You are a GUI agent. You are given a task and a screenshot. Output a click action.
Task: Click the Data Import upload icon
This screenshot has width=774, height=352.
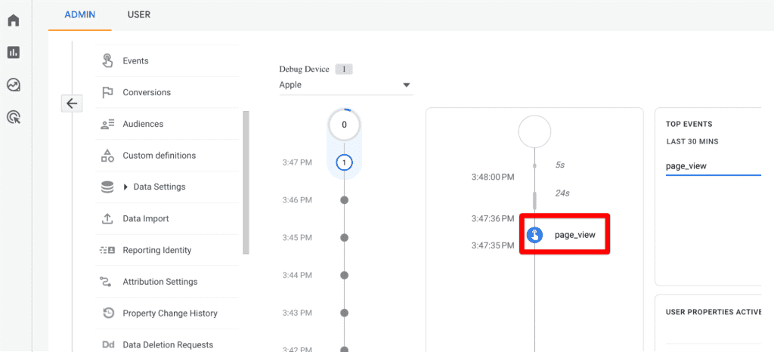[x=107, y=218]
